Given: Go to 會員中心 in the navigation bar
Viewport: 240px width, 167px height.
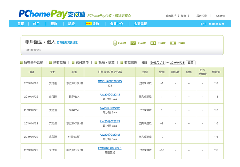Looking at the screenshot, I should coord(117,24).
